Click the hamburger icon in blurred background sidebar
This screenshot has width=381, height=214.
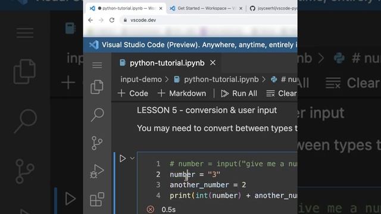pos(25,33)
